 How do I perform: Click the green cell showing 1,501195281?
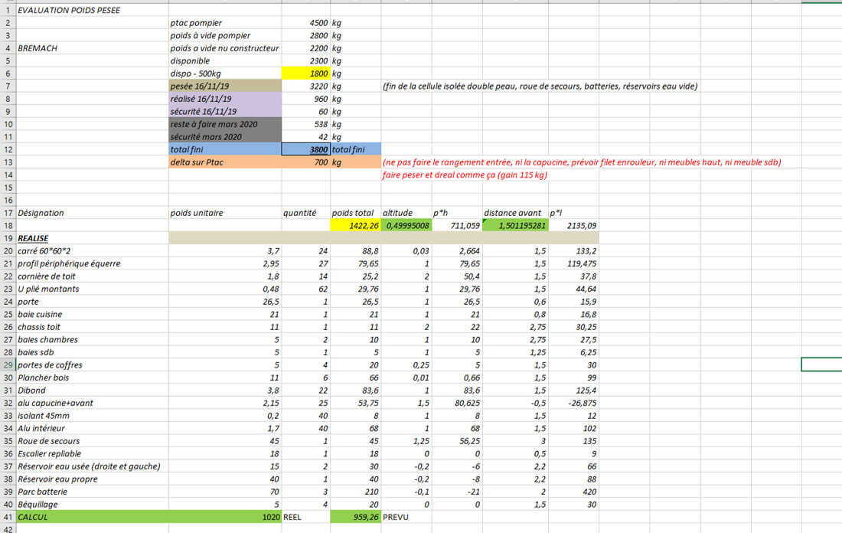click(x=514, y=226)
